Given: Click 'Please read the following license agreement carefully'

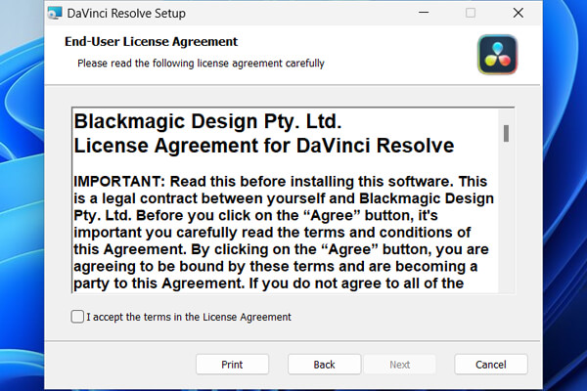Looking at the screenshot, I should click(x=201, y=64).
